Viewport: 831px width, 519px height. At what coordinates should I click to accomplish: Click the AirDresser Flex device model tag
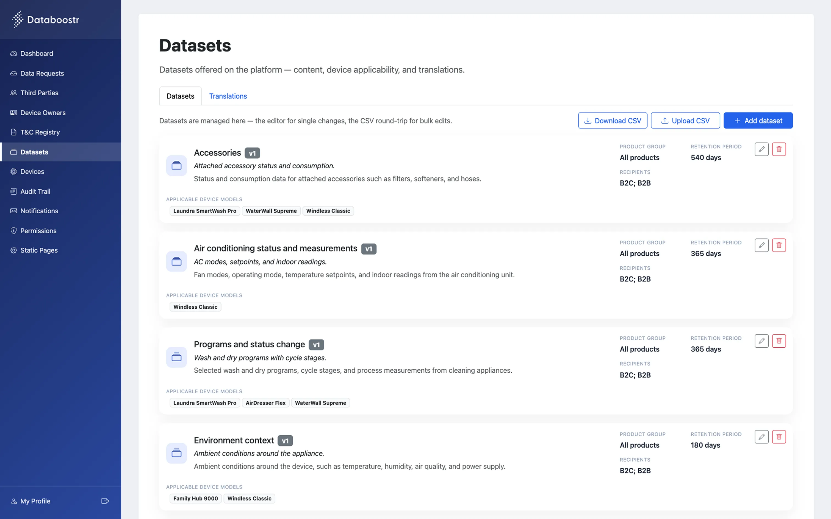pos(265,403)
